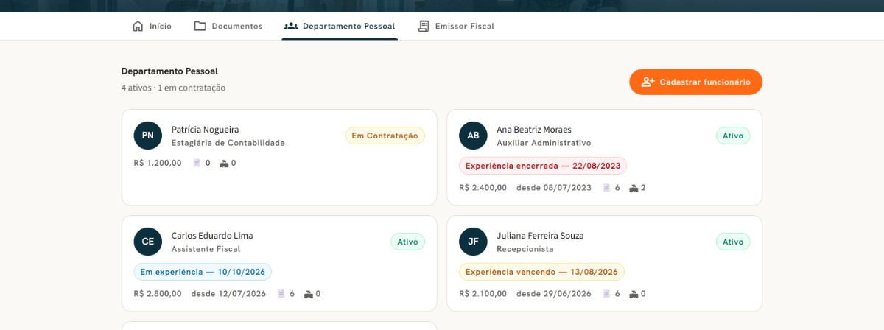Click the salary R$ 2.800,00
Image resolution: width=884 pixels, height=330 pixels.
(158, 294)
